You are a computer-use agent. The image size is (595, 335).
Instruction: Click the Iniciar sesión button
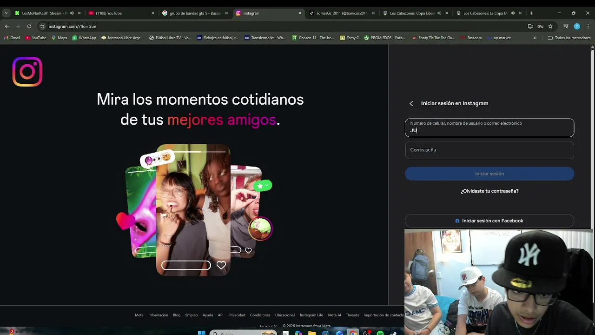(x=489, y=174)
